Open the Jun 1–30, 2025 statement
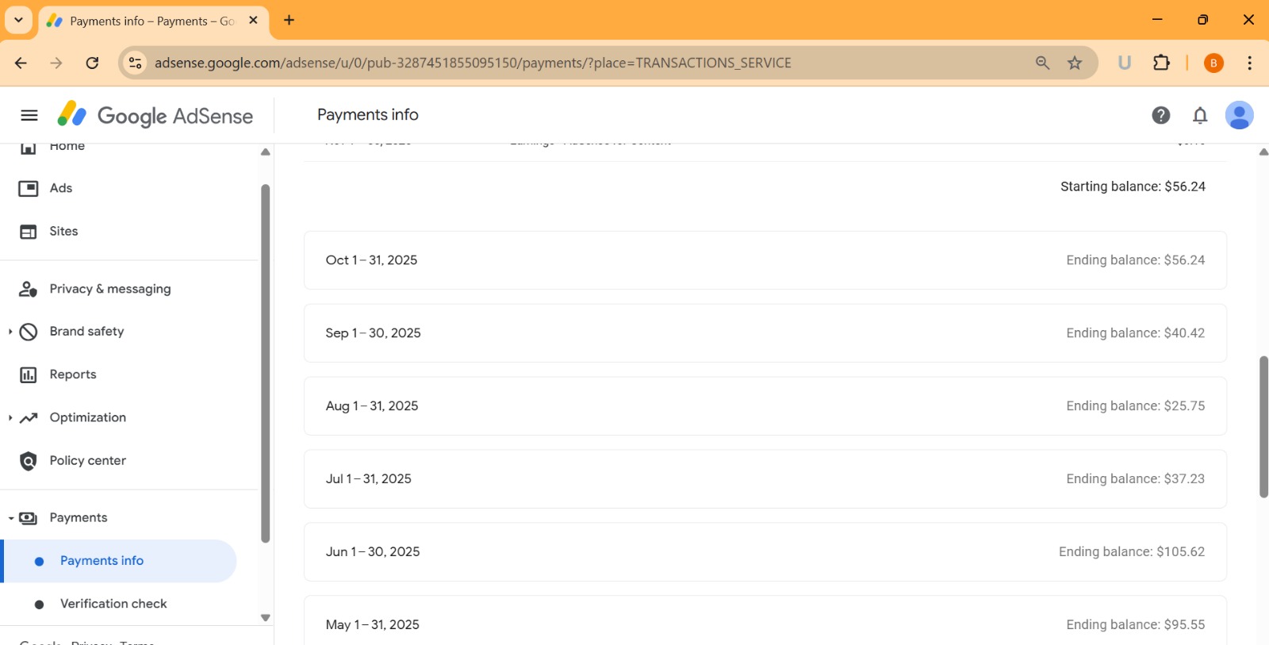 765,552
